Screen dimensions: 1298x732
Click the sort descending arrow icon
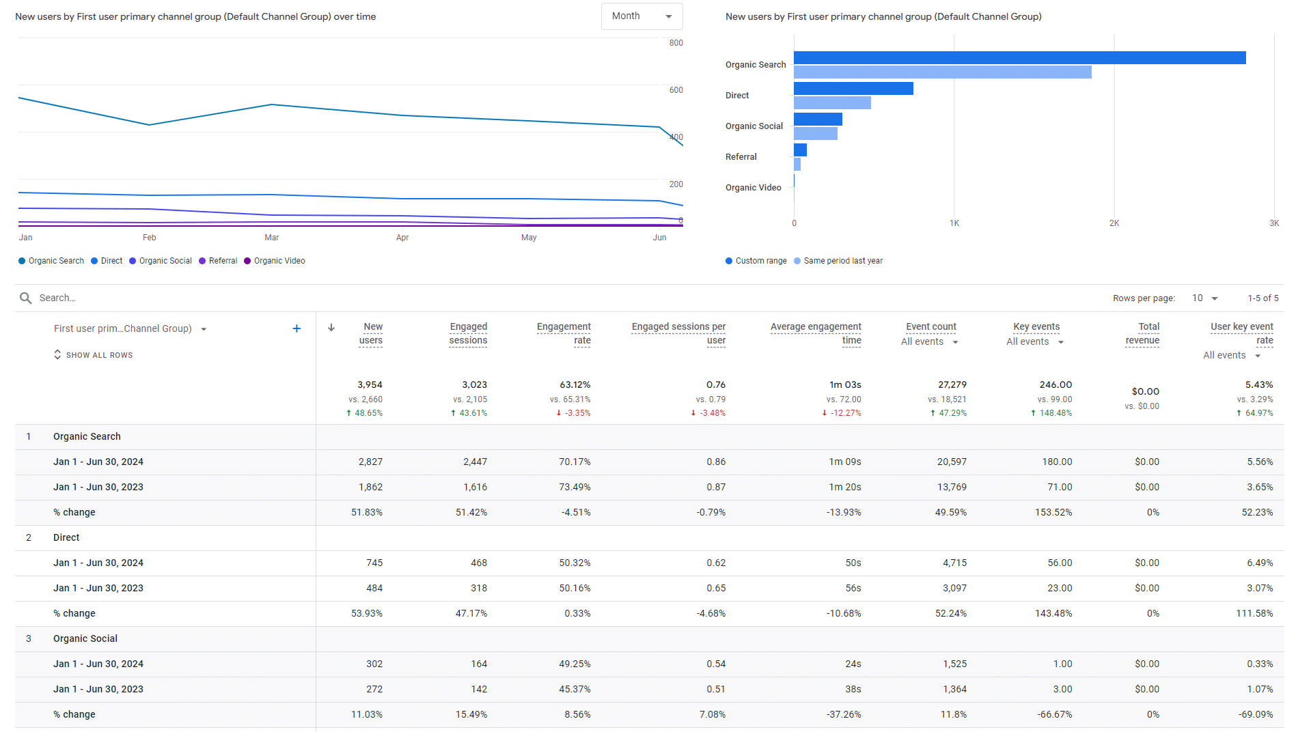[331, 328]
